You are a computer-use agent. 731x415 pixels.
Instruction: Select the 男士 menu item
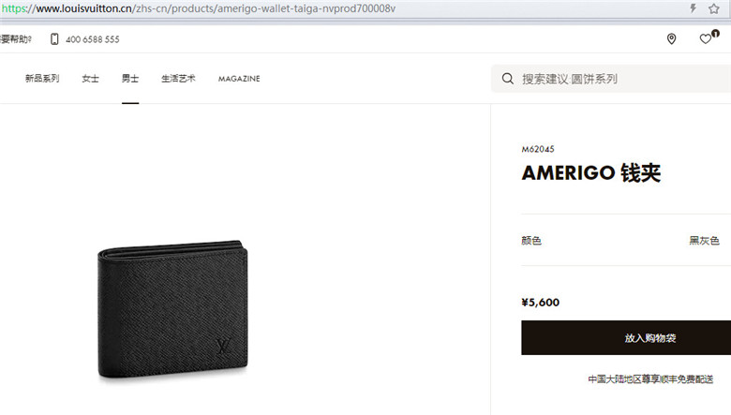[x=130, y=79]
